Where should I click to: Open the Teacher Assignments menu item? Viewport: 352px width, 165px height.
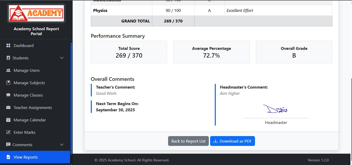[x=33, y=107]
